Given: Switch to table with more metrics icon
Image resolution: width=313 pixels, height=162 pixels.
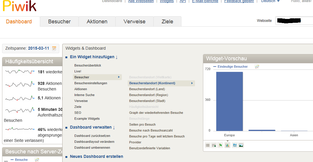Looking at the screenshot, I should point(214,145).
